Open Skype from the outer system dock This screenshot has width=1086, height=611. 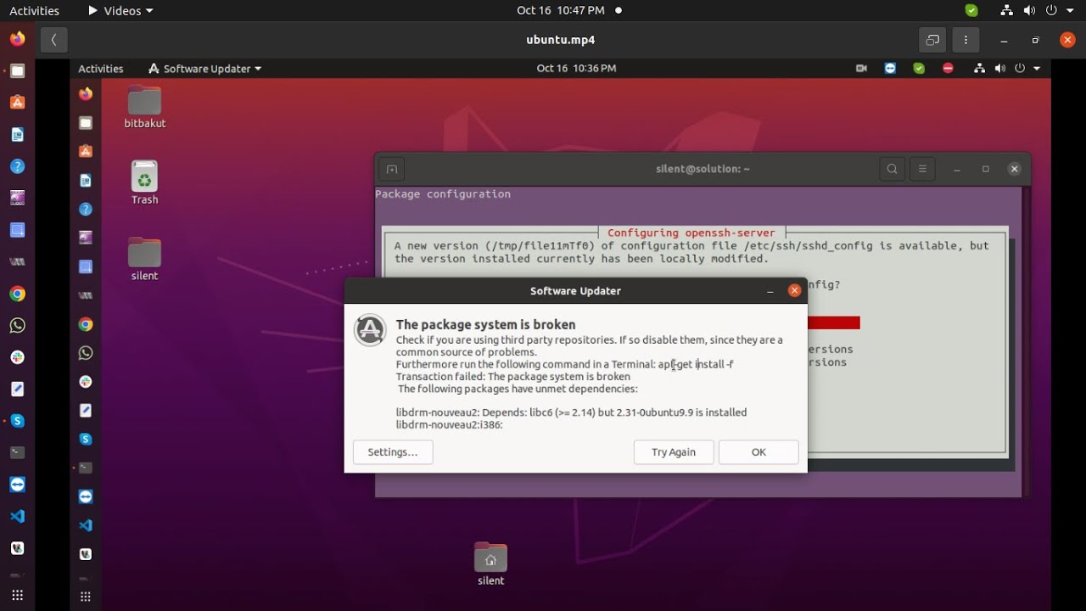[x=17, y=421]
